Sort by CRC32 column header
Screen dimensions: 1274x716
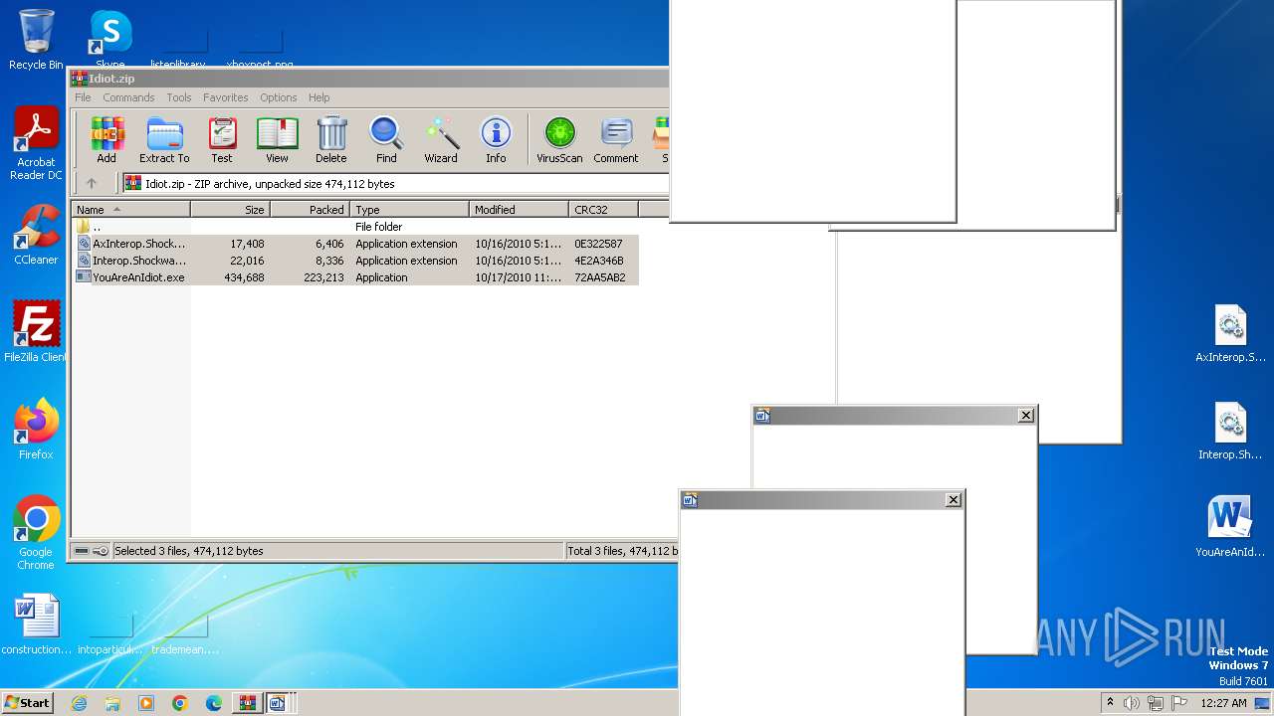(604, 210)
